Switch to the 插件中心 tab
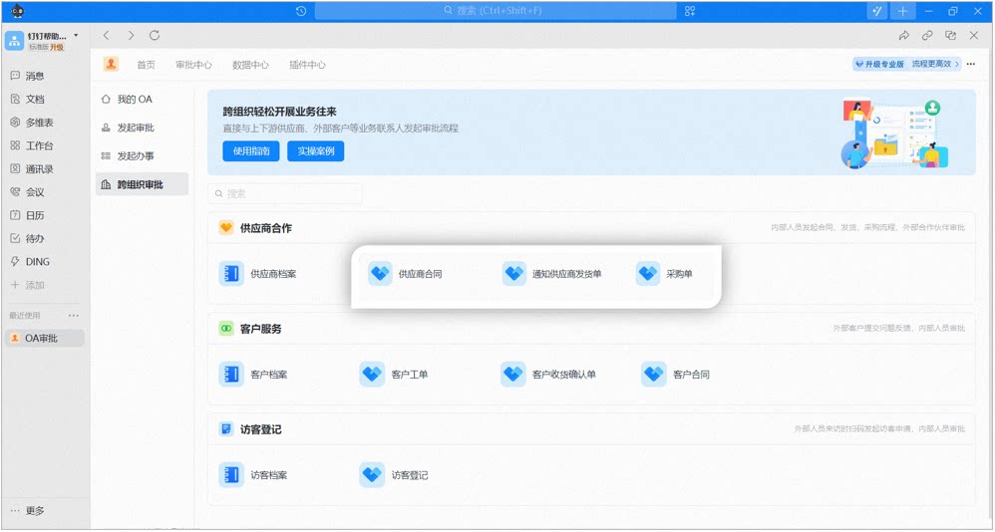Viewport: 995px width, 532px height. tap(308, 65)
